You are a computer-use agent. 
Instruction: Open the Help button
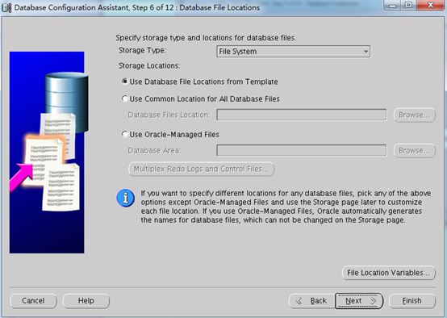point(86,301)
